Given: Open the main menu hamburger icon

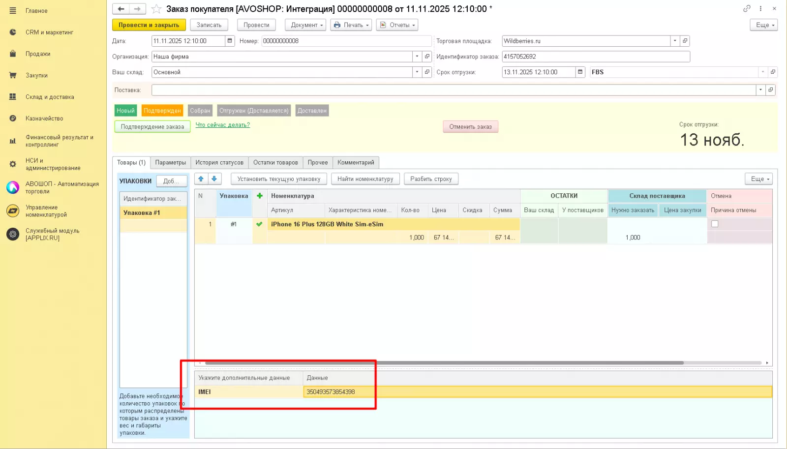Looking at the screenshot, I should [x=13, y=10].
